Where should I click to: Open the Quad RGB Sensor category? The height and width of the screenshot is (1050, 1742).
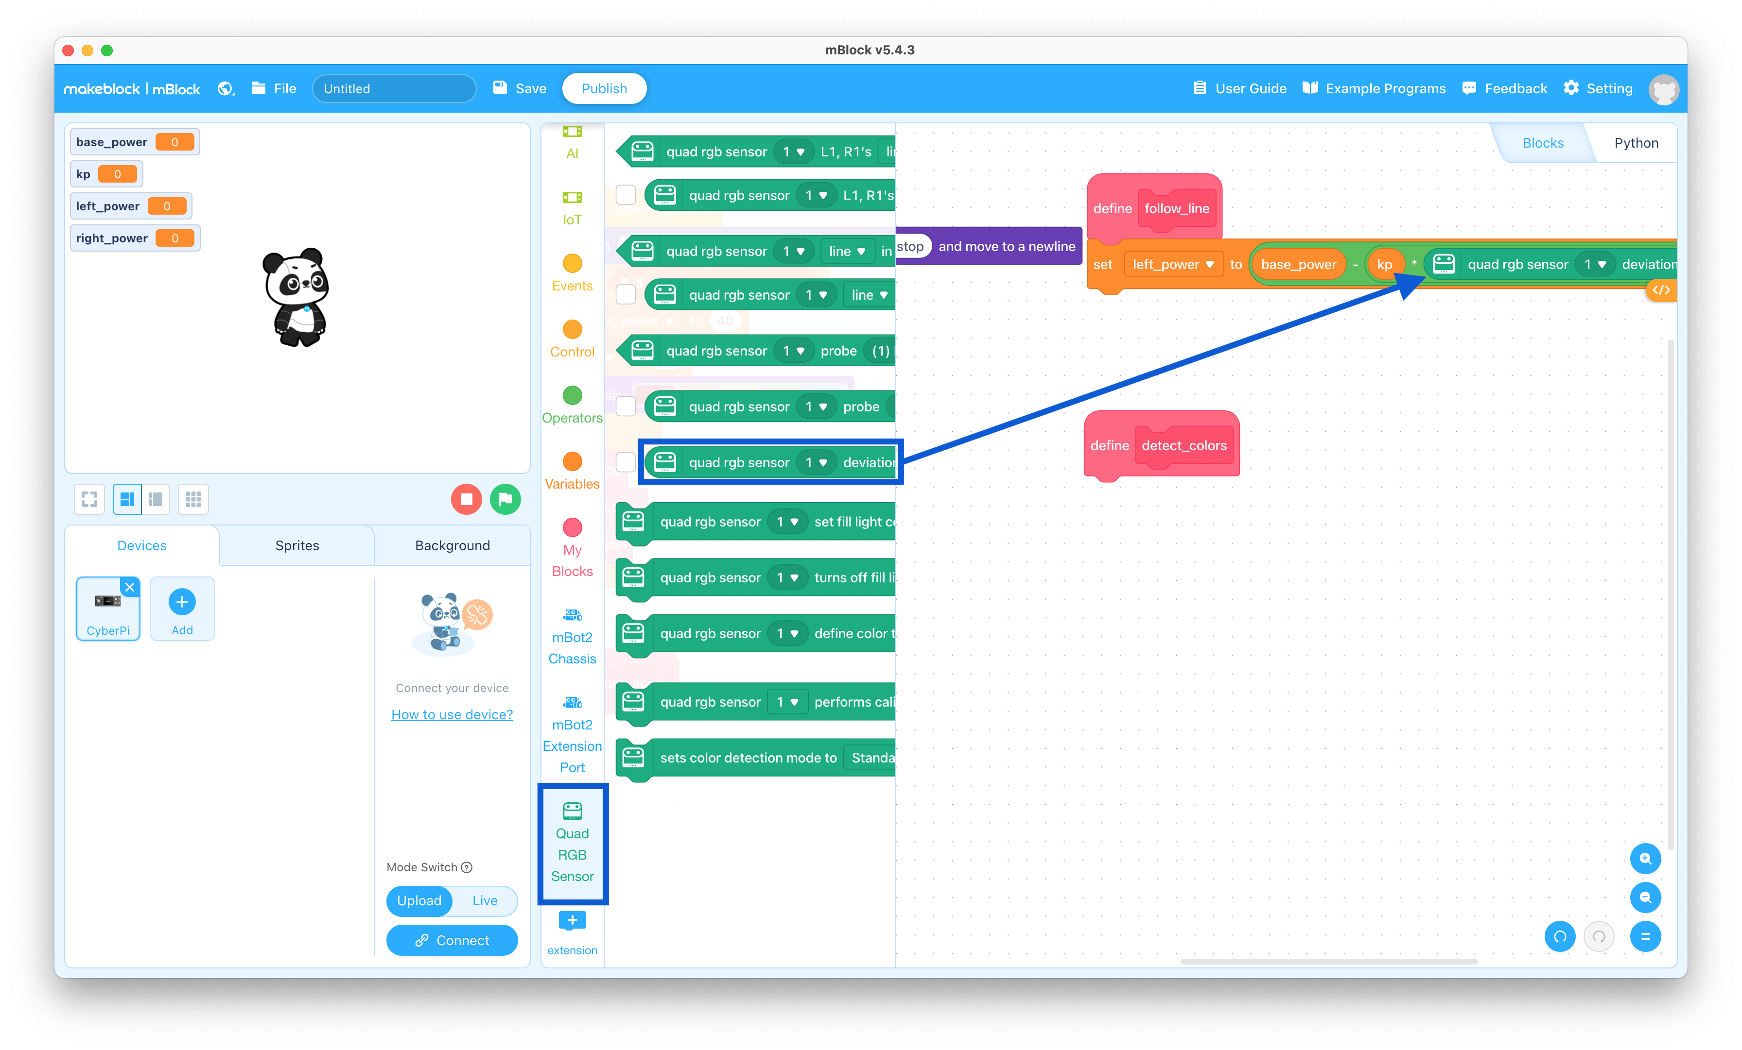[572, 843]
